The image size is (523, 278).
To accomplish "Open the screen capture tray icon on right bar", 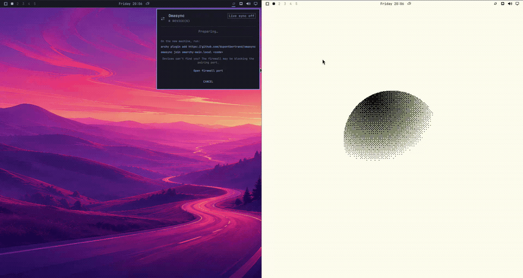I will [x=502, y=4].
